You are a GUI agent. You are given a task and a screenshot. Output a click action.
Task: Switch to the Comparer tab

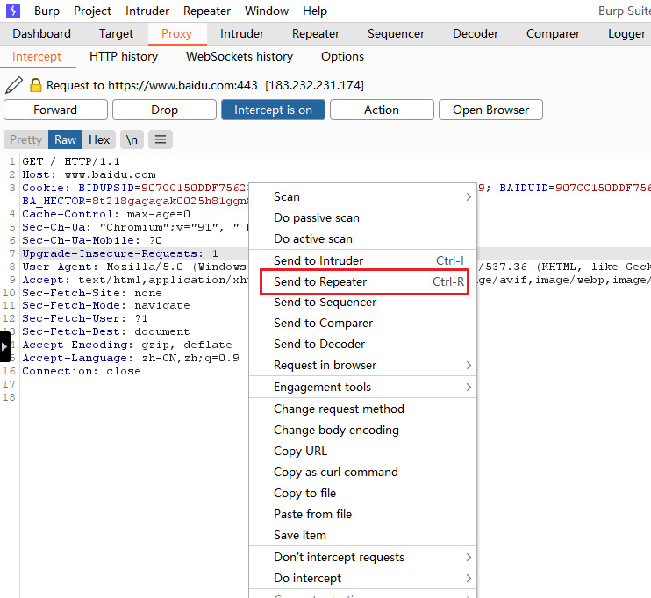coord(553,33)
